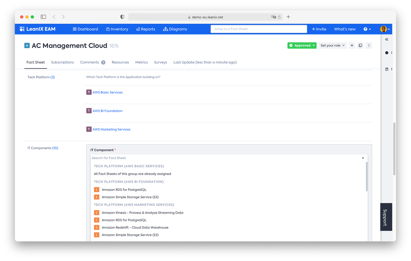Open the Dashboard menu item
411x261 pixels.
click(85, 29)
